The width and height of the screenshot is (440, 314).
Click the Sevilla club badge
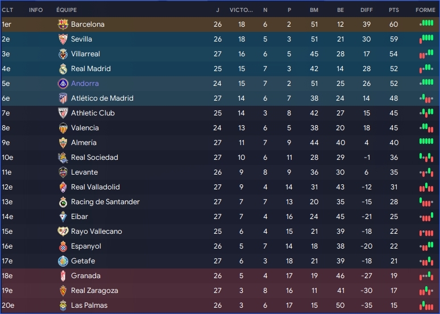(63, 39)
